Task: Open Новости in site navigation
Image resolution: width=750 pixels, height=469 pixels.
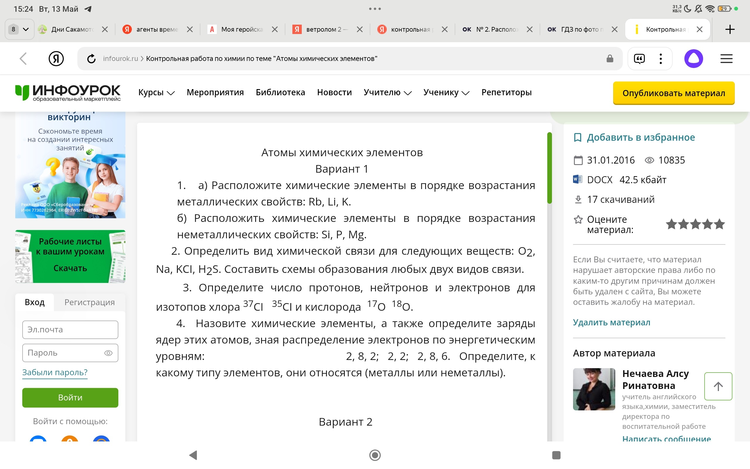Action: coord(334,92)
